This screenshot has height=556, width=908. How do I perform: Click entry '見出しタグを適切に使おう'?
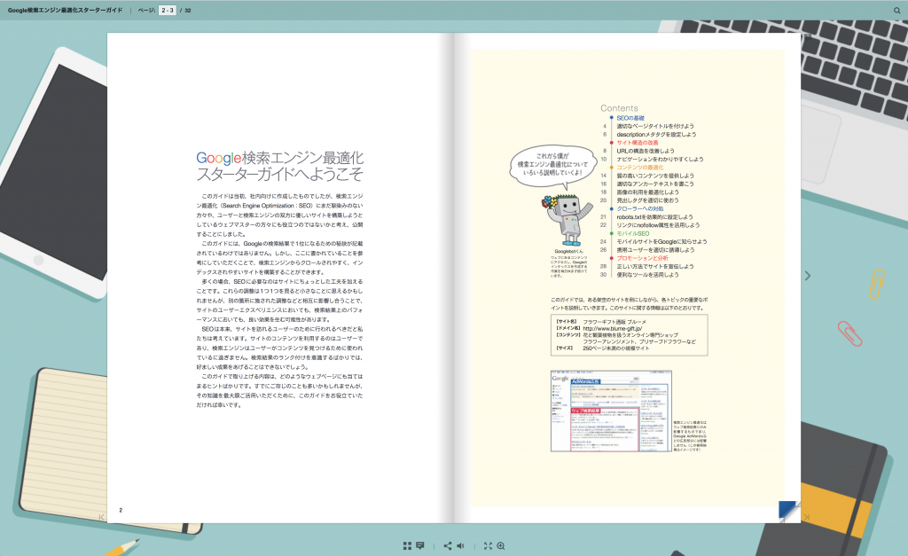click(x=647, y=200)
